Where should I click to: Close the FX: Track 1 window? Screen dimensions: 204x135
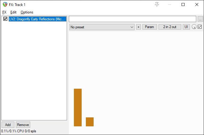click(197, 4)
